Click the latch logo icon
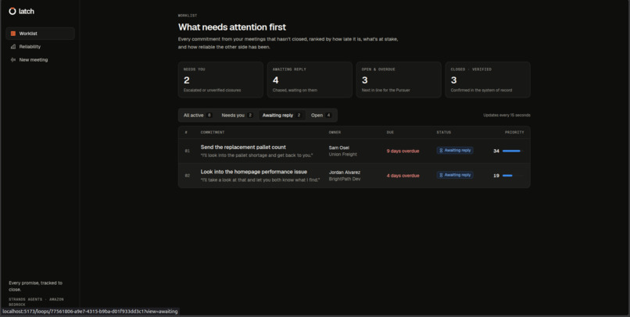The width and height of the screenshot is (630, 317). click(x=13, y=11)
